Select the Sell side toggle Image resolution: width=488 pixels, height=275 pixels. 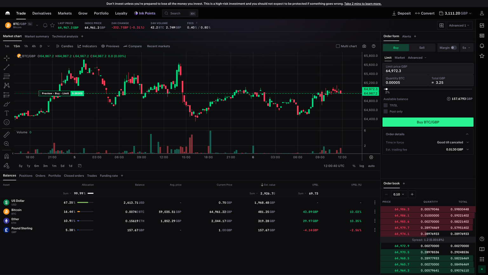click(422, 48)
